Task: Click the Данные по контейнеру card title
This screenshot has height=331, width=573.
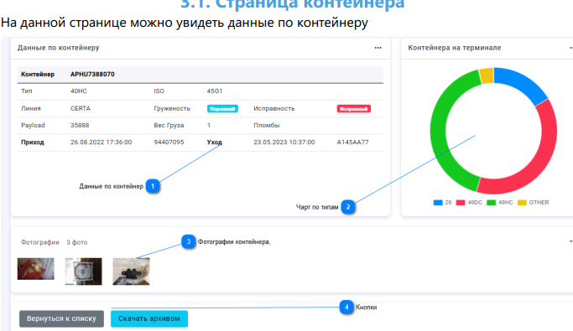Action: pos(59,48)
